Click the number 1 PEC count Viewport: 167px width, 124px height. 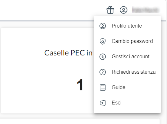tap(80, 85)
